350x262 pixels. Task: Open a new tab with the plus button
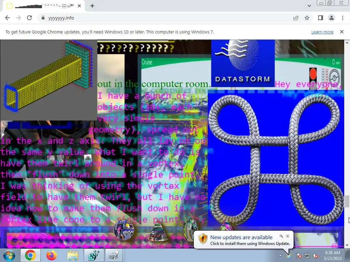tap(92, 6)
